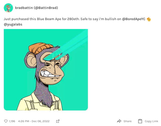The image size is (161, 126).
Task: Open the @yugalabs mention
Action: [13, 24]
